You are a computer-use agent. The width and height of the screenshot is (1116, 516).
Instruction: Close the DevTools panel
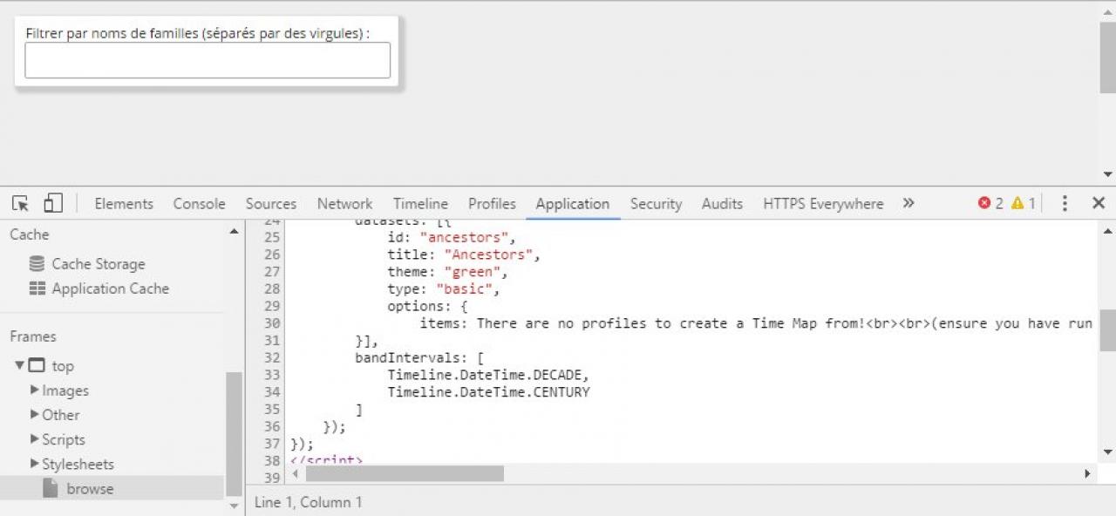[1099, 203]
